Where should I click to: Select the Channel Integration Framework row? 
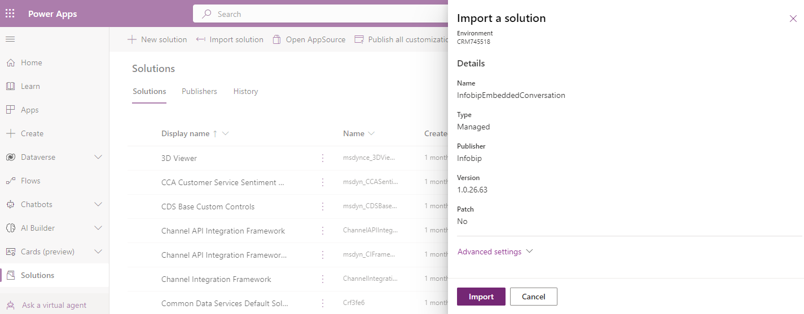(x=288, y=279)
